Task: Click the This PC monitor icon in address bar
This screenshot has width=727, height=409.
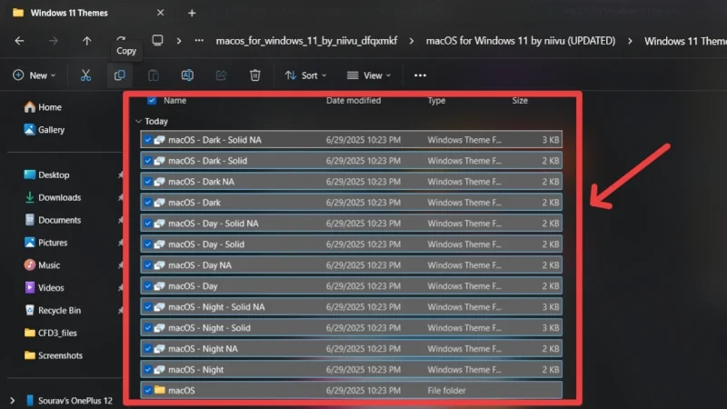Action: [x=157, y=40]
